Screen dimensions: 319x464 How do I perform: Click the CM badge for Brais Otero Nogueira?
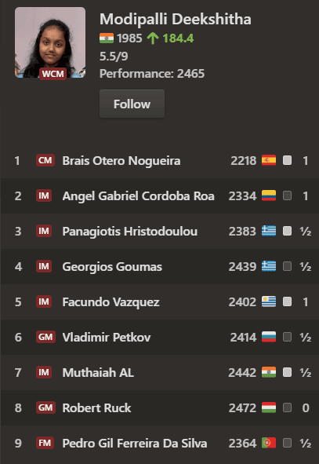click(45, 160)
